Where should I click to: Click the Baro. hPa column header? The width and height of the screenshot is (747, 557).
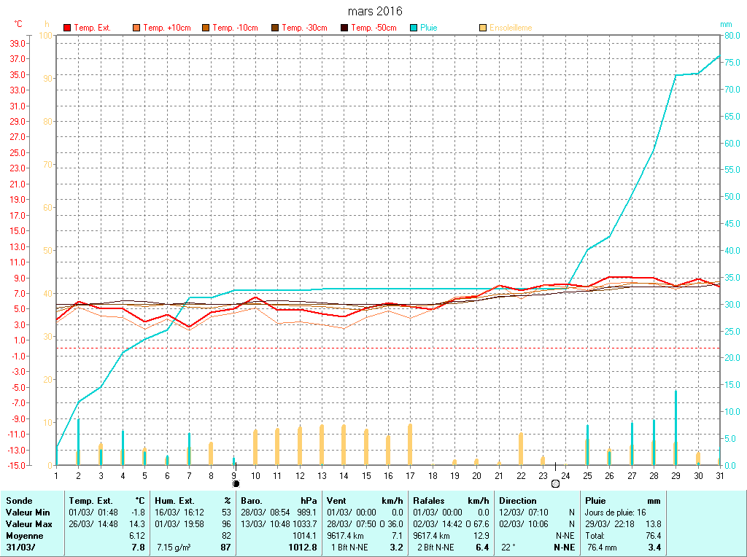pyautogui.click(x=279, y=501)
